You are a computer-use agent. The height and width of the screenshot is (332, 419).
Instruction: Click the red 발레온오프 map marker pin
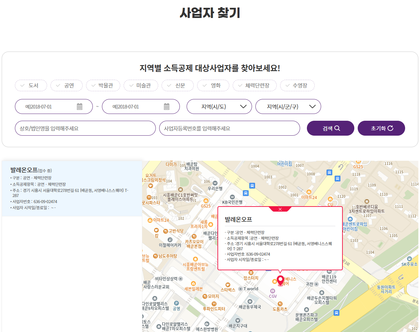point(280,281)
